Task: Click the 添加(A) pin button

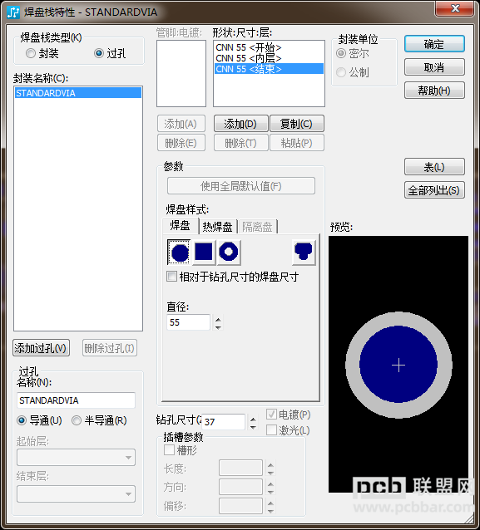Action: (x=181, y=124)
